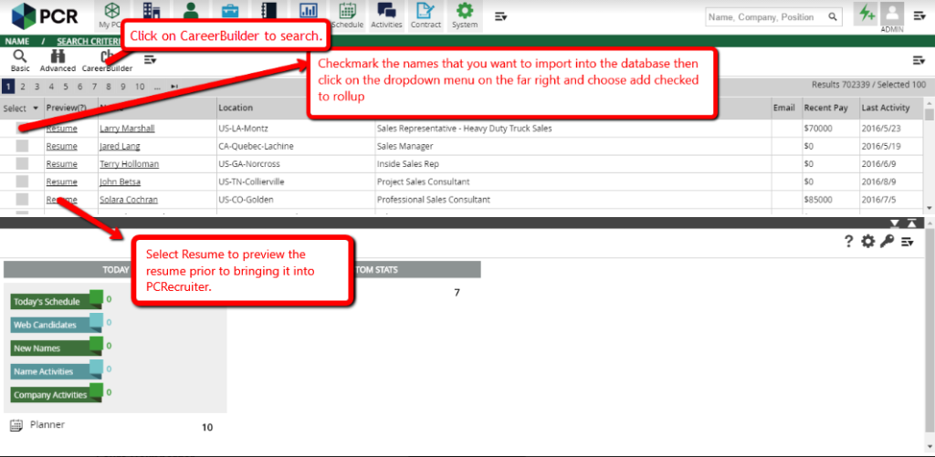Click the New Names stat button

pos(58,347)
